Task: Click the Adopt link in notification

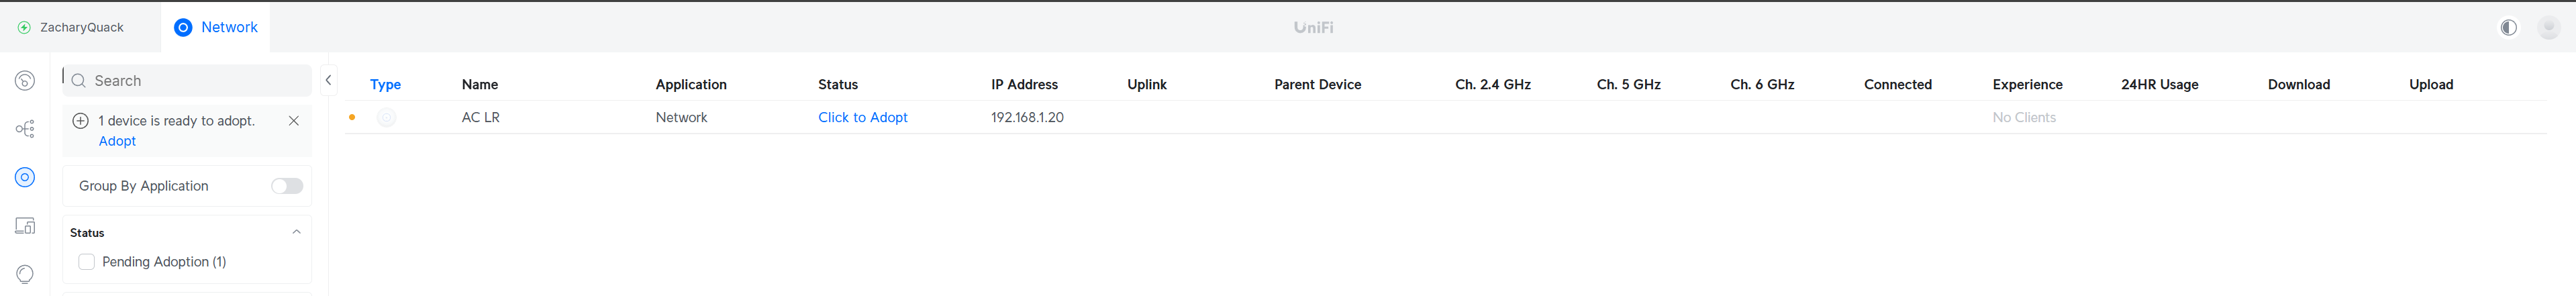Action: tap(117, 141)
